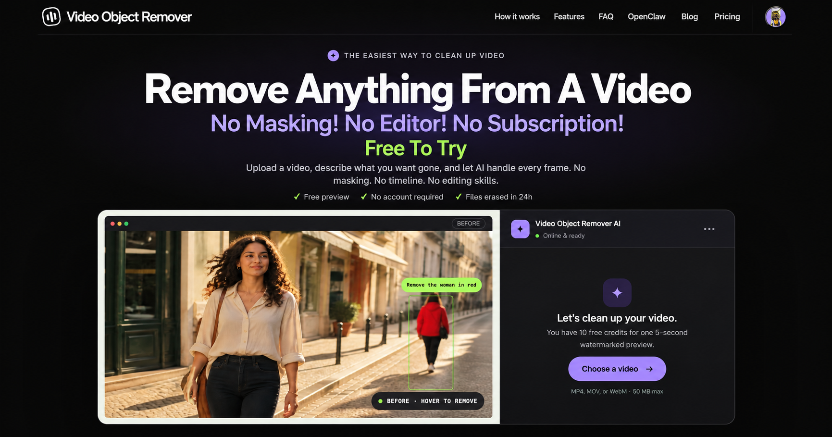
Task: Click the yellow dot in demo window titlebar
Action: point(119,224)
